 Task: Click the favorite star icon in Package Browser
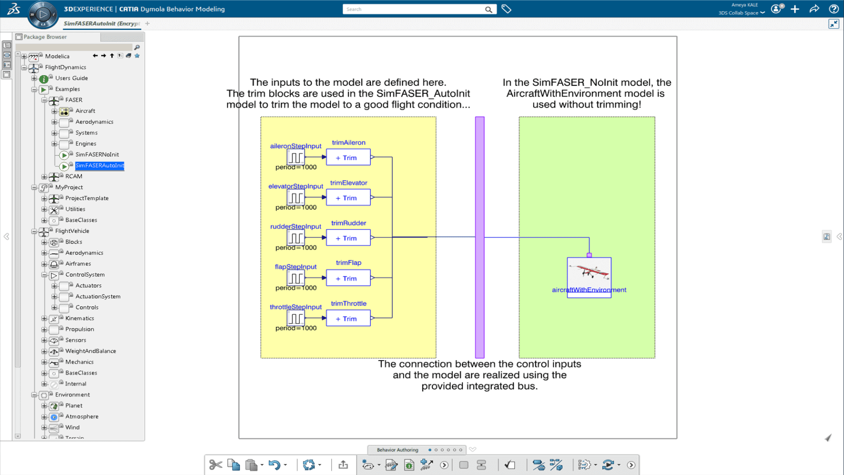click(x=137, y=56)
